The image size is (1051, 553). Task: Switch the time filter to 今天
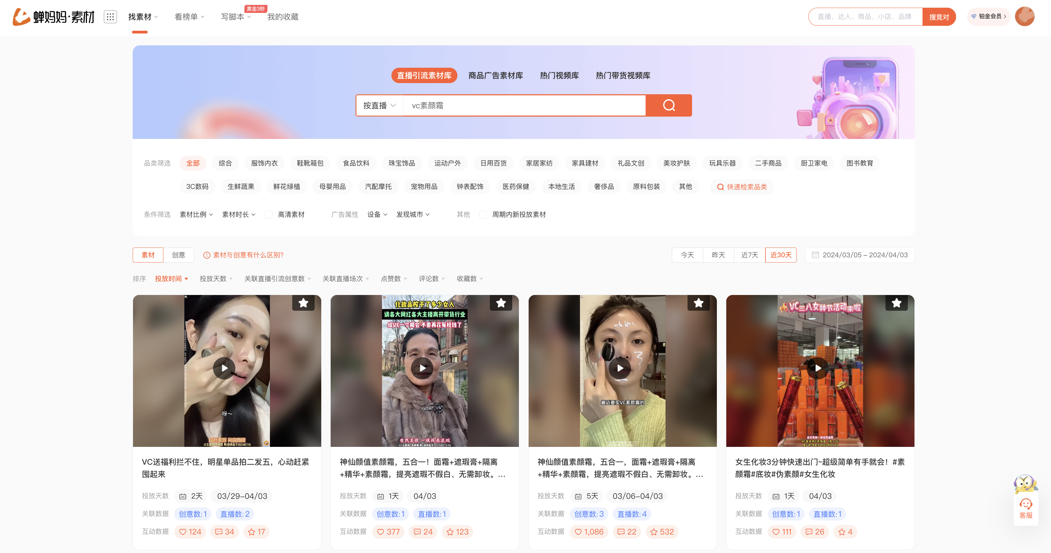(687, 255)
